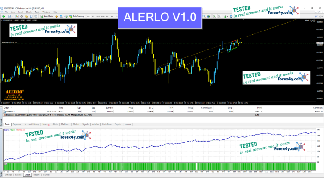Viewport: 324px width, 185px height.
Task: Select the open buy order row
Action: (x=163, y=111)
